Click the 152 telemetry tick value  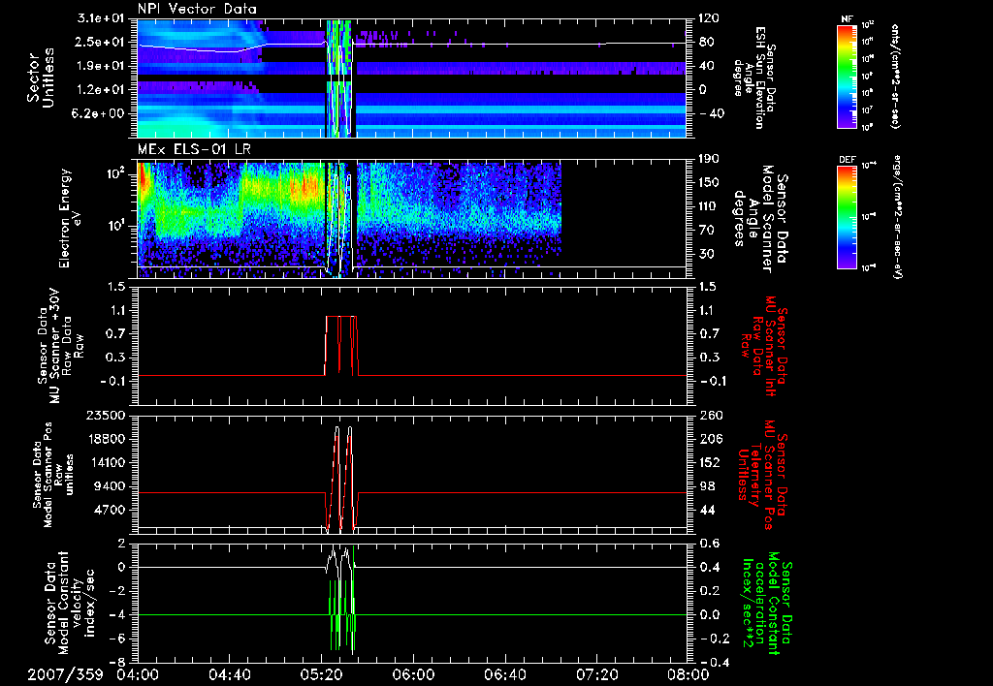click(709, 462)
